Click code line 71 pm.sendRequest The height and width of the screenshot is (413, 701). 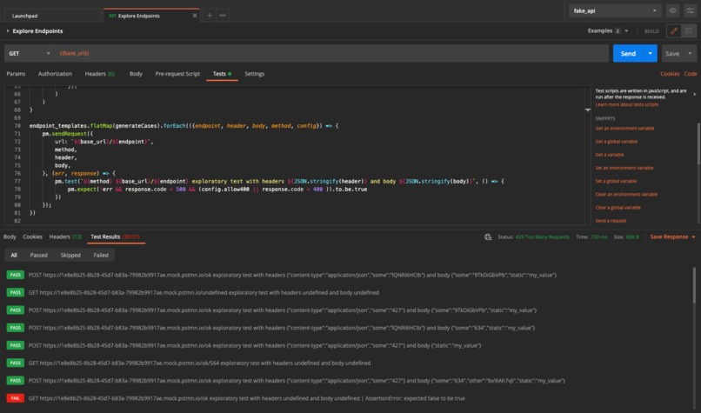pos(68,134)
